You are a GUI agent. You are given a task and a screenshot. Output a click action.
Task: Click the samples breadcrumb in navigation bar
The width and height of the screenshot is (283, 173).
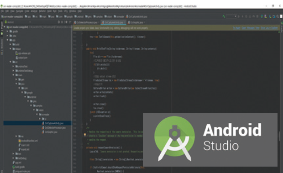[98, 16]
